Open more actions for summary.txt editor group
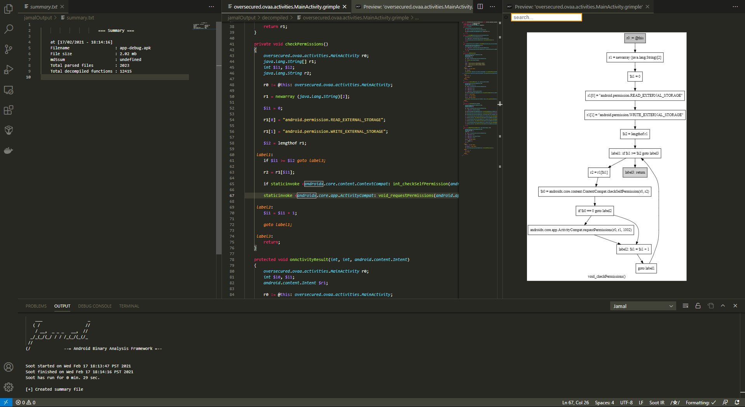The height and width of the screenshot is (407, 745). [211, 7]
